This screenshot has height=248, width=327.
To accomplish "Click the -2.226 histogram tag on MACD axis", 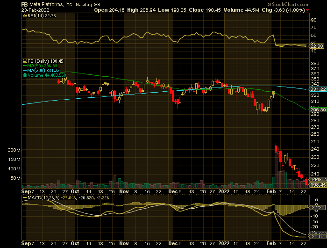I will click(x=317, y=208).
